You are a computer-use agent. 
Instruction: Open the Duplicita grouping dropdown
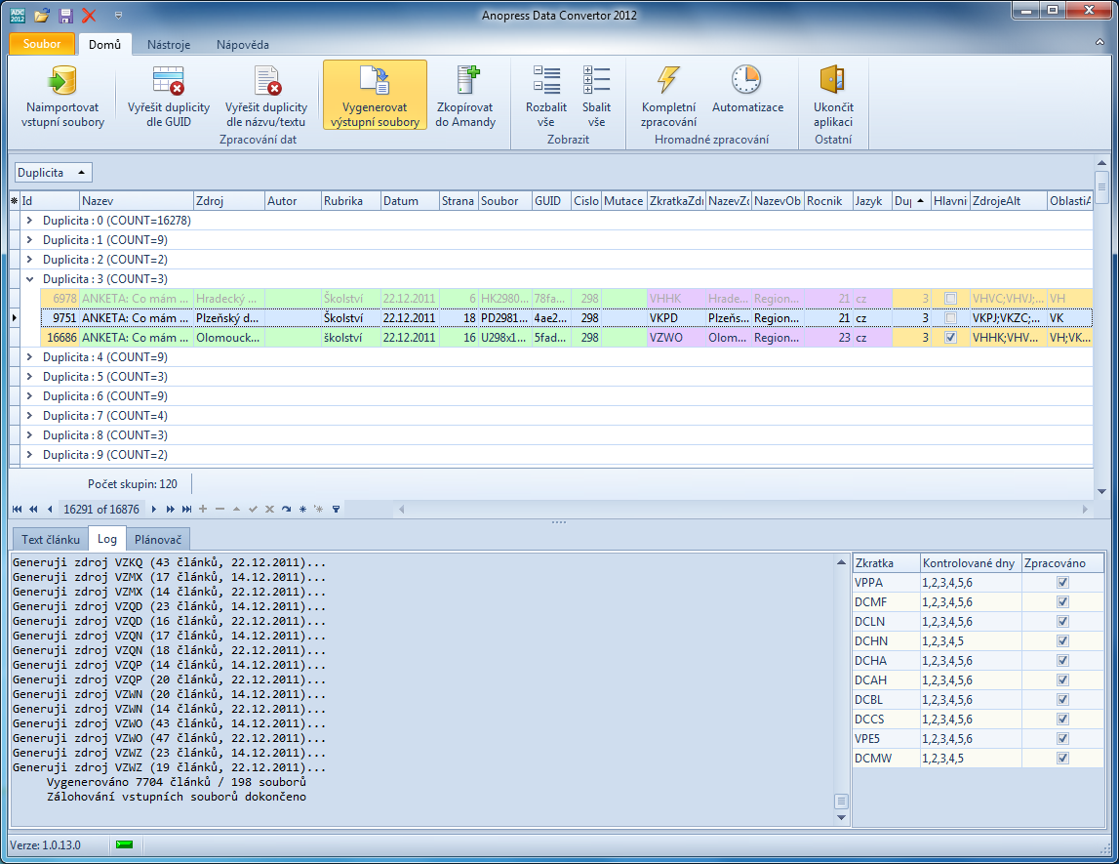pos(54,173)
